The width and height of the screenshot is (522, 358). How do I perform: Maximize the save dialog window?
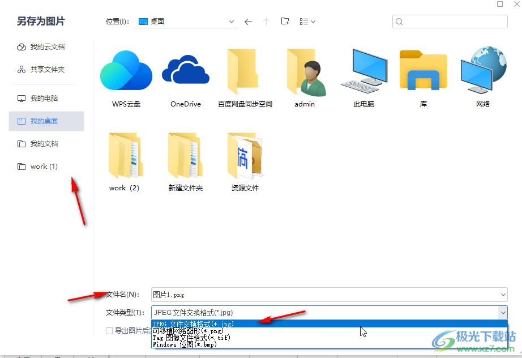click(x=500, y=4)
